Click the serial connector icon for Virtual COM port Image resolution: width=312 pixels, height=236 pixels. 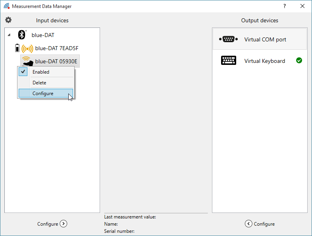228,39
